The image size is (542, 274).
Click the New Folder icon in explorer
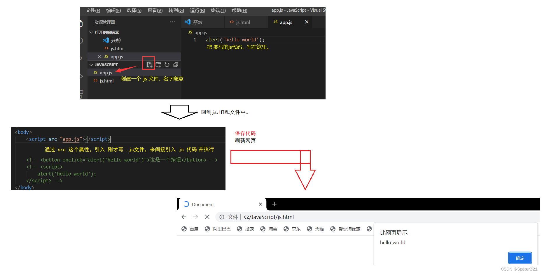point(158,65)
